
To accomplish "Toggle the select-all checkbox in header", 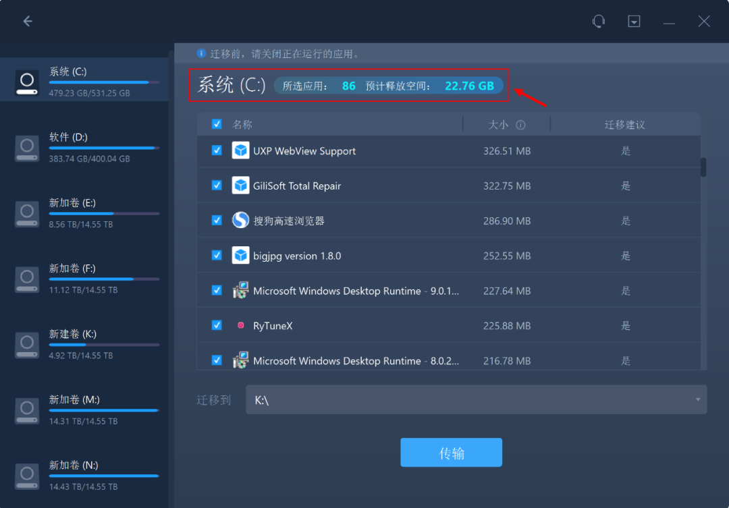I will click(217, 123).
